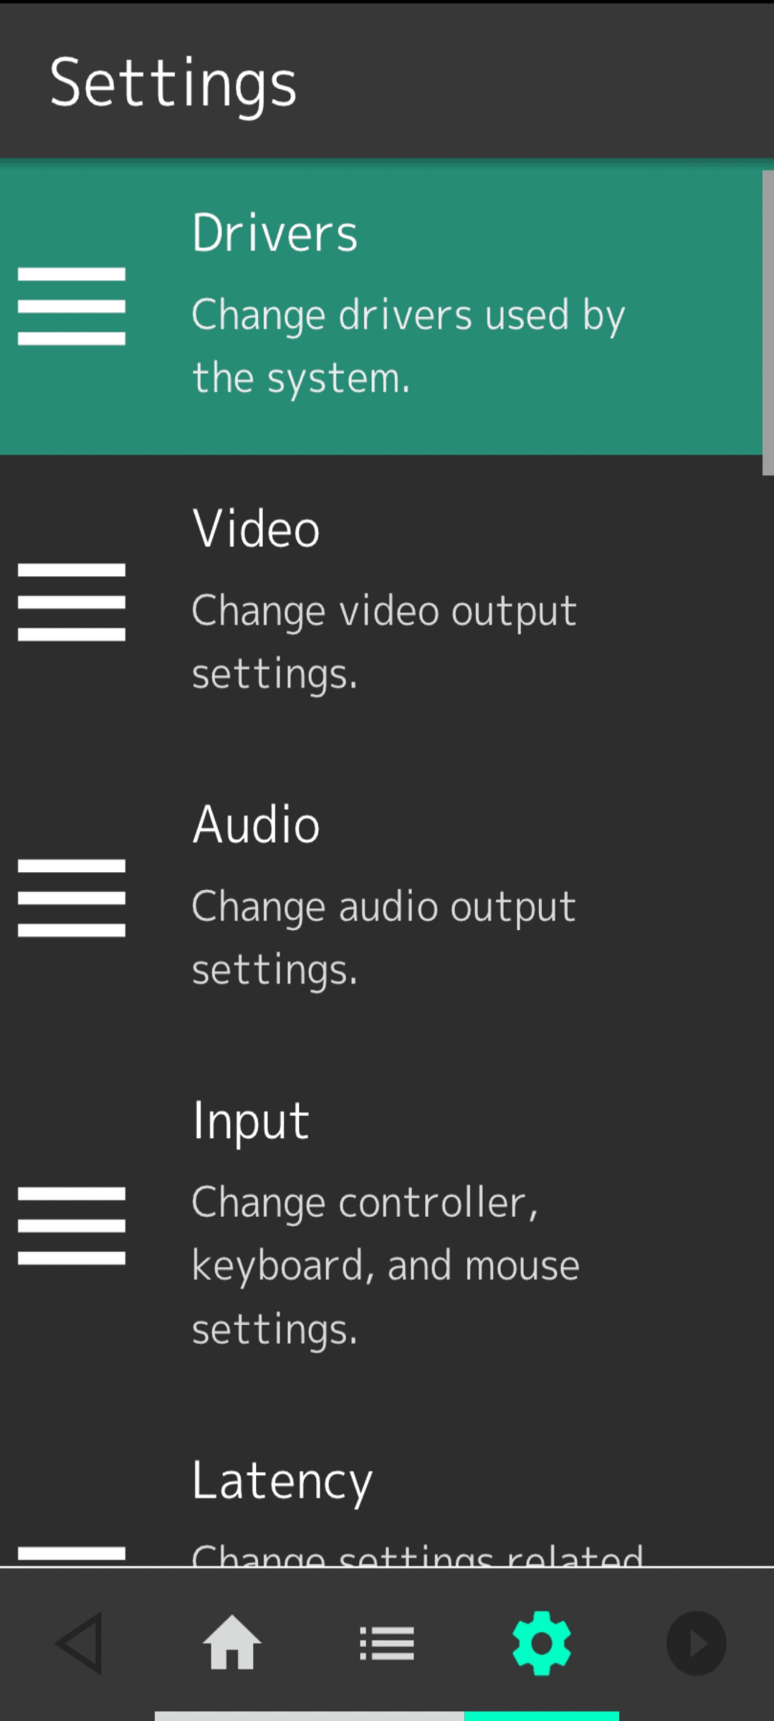Click the vertical scrollbar thumb
Viewport: 774px width, 1721px height.
(x=768, y=323)
